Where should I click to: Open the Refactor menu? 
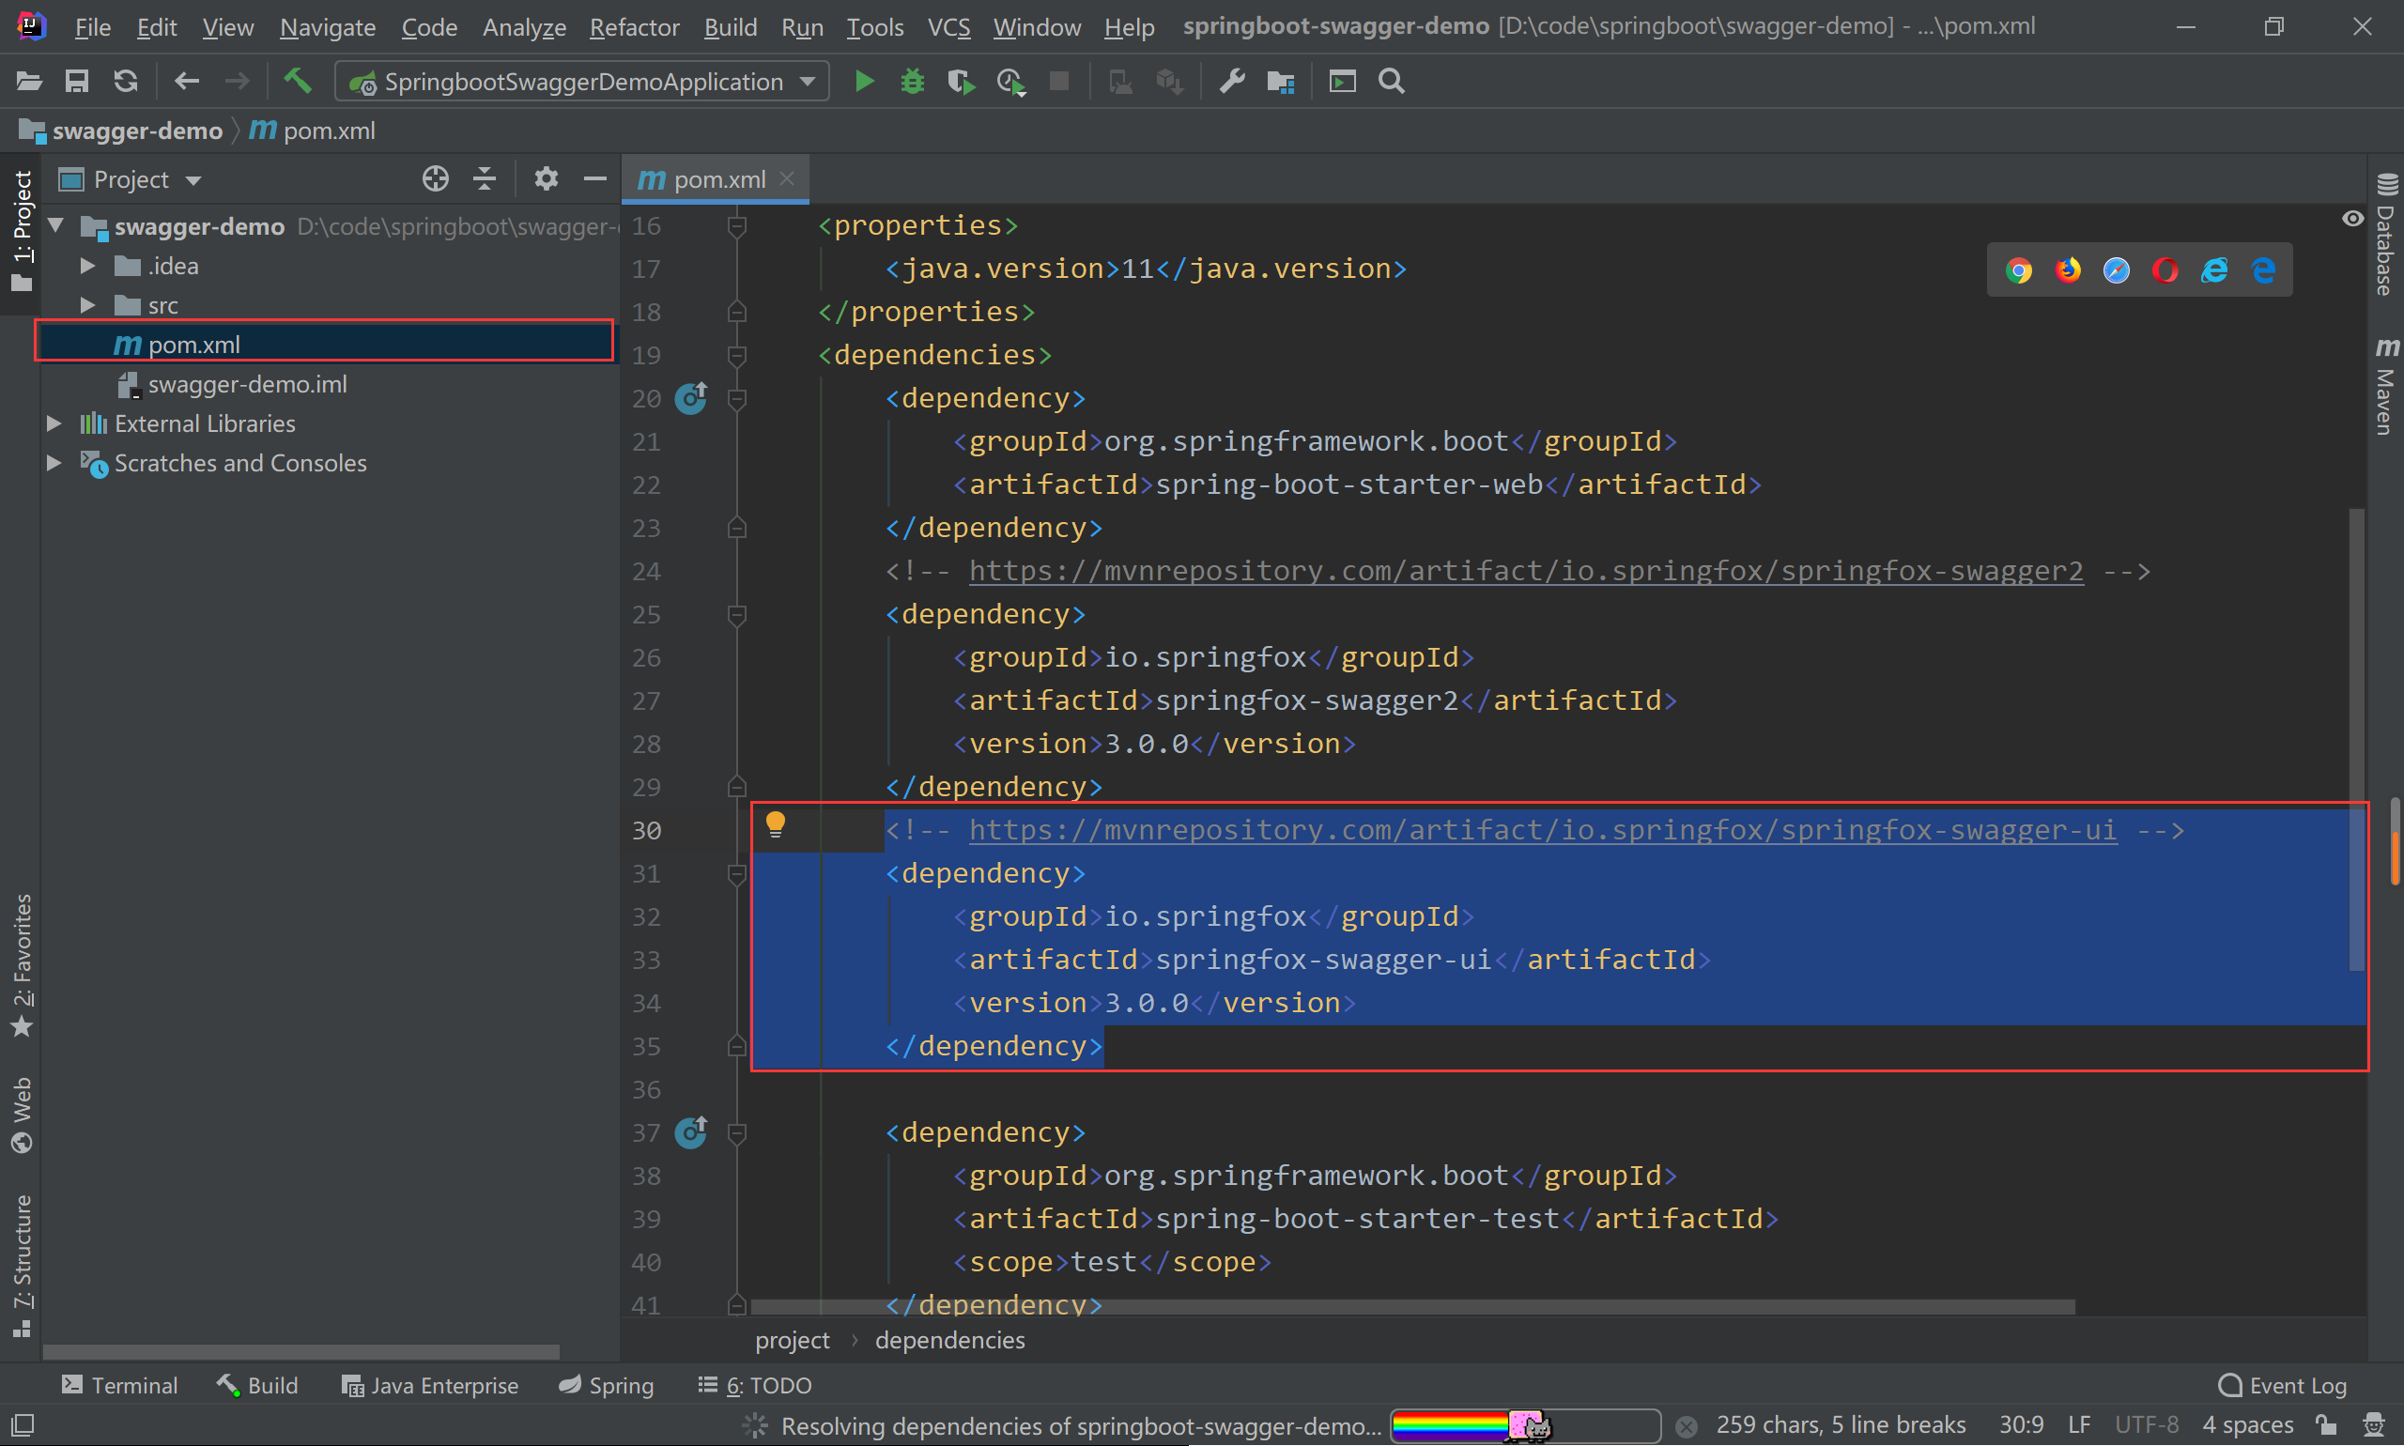pyautogui.click(x=634, y=26)
